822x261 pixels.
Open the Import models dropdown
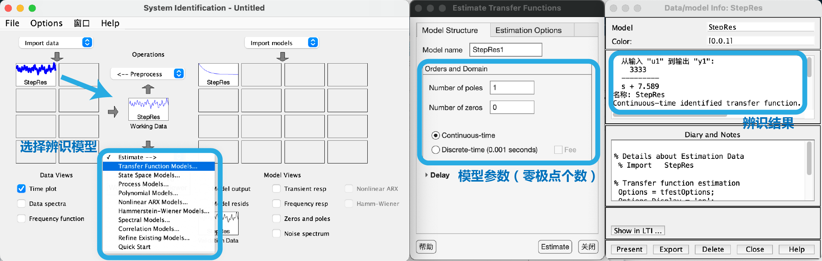point(281,42)
